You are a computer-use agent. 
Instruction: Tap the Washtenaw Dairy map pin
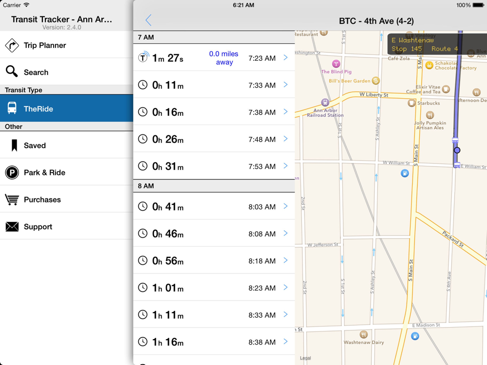[363, 334]
